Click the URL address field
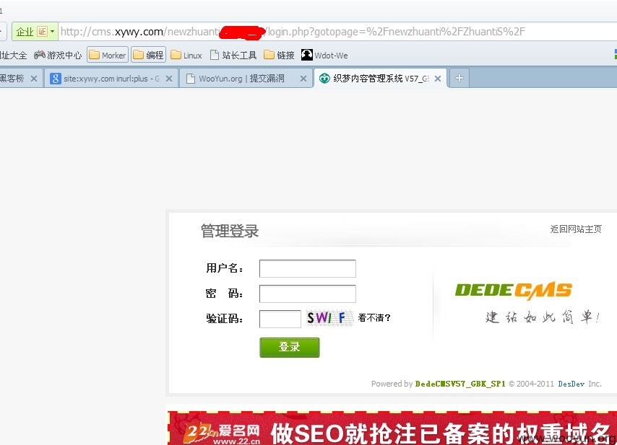The height and width of the screenshot is (445, 617). pos(338,32)
